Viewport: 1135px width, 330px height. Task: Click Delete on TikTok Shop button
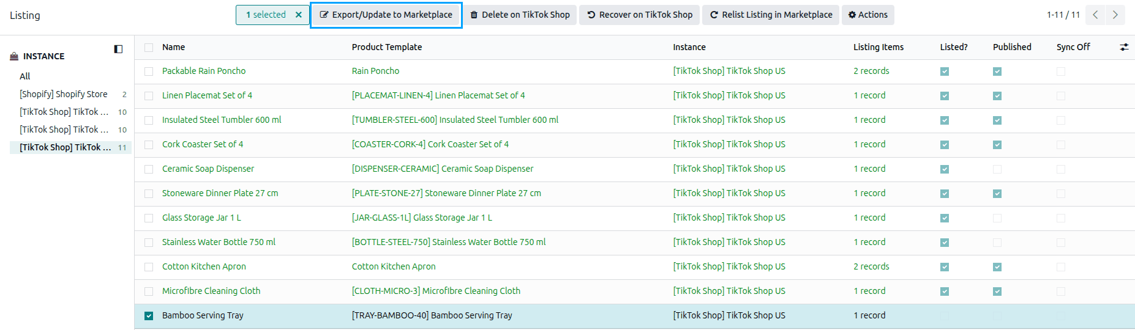pos(520,15)
